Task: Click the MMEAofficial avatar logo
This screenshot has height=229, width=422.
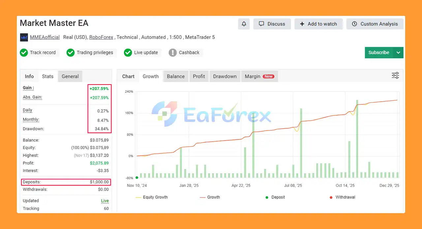Action: [24, 38]
